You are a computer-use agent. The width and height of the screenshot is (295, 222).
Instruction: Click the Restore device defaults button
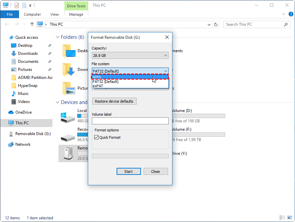coord(114,101)
